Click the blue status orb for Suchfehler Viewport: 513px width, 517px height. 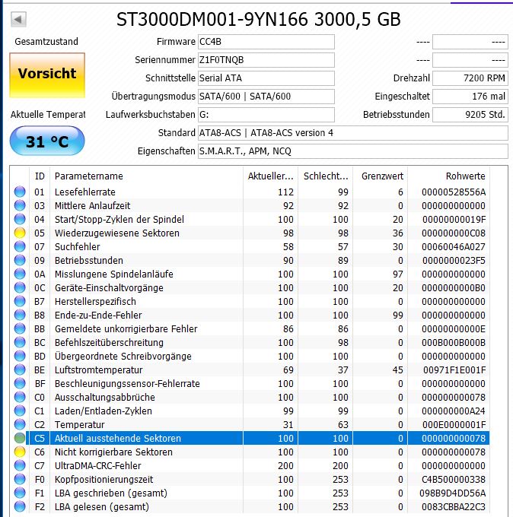[x=20, y=246]
